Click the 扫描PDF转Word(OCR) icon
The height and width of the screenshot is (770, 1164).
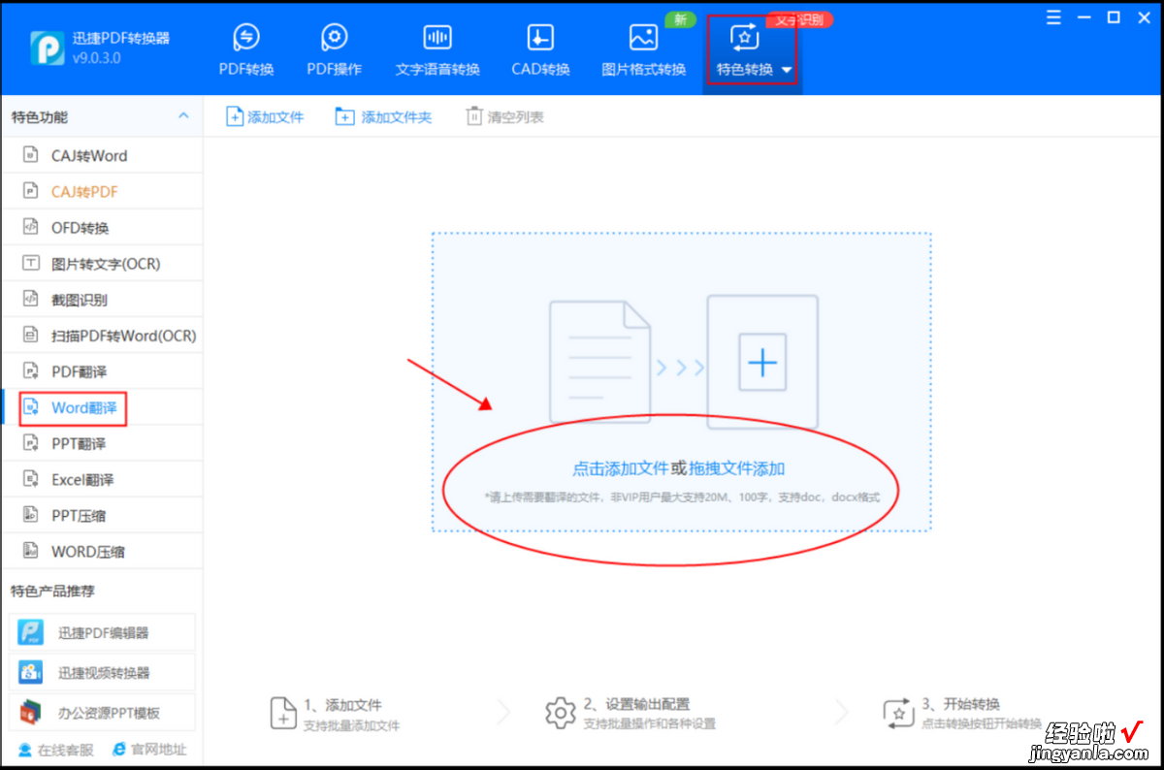[x=31, y=335]
